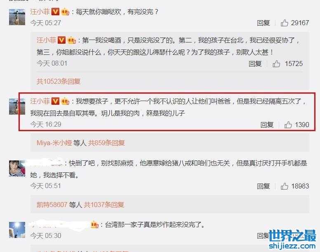The width and height of the screenshot is (320, 252).
Task: Open avatar of the 05:30 commenter
Action: click(17, 230)
